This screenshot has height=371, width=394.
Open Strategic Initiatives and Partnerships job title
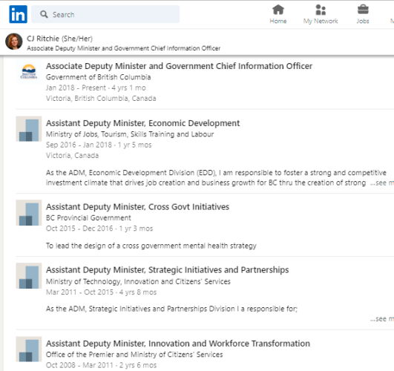coord(168,270)
